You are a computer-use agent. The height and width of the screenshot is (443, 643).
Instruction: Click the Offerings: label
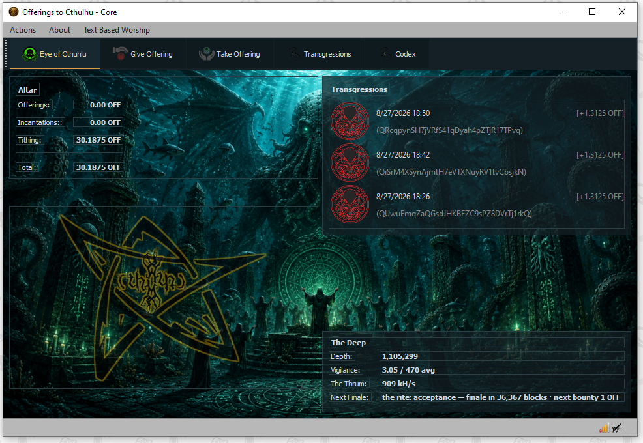[x=34, y=105]
